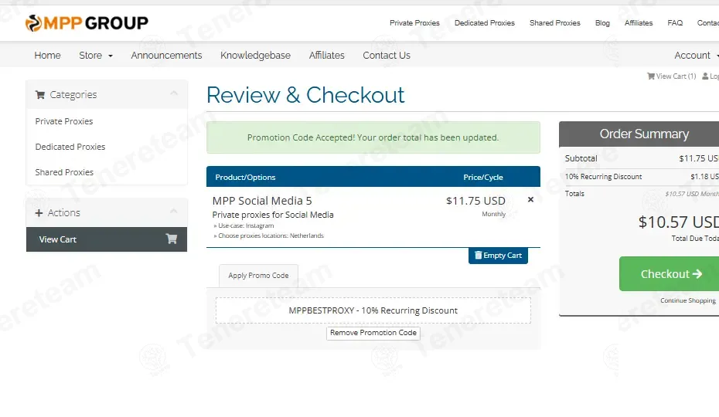Screen dimensions: 719x417
Task: Click the Subtotal label
Action: [581, 158]
